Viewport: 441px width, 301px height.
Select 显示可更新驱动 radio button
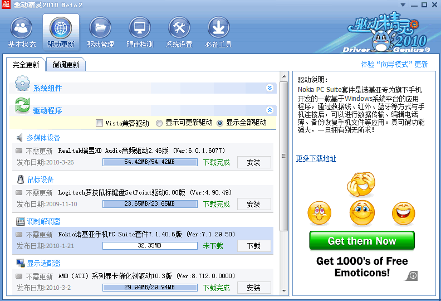159,123
